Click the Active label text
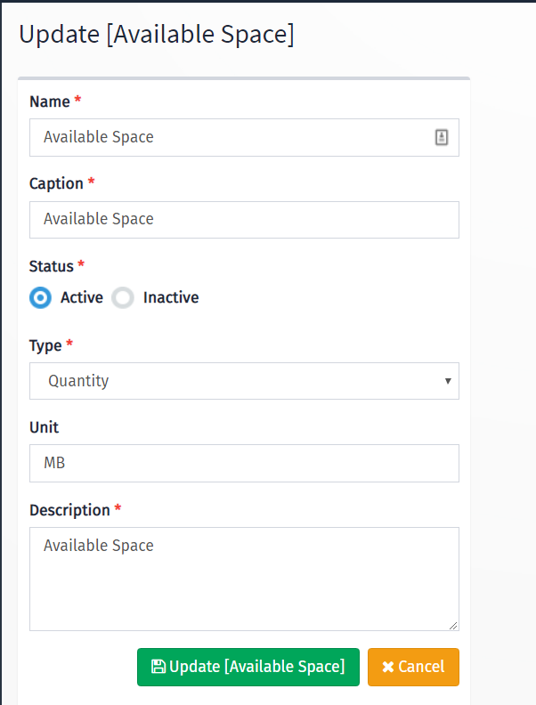Screen dimensions: 536x705 82,297
